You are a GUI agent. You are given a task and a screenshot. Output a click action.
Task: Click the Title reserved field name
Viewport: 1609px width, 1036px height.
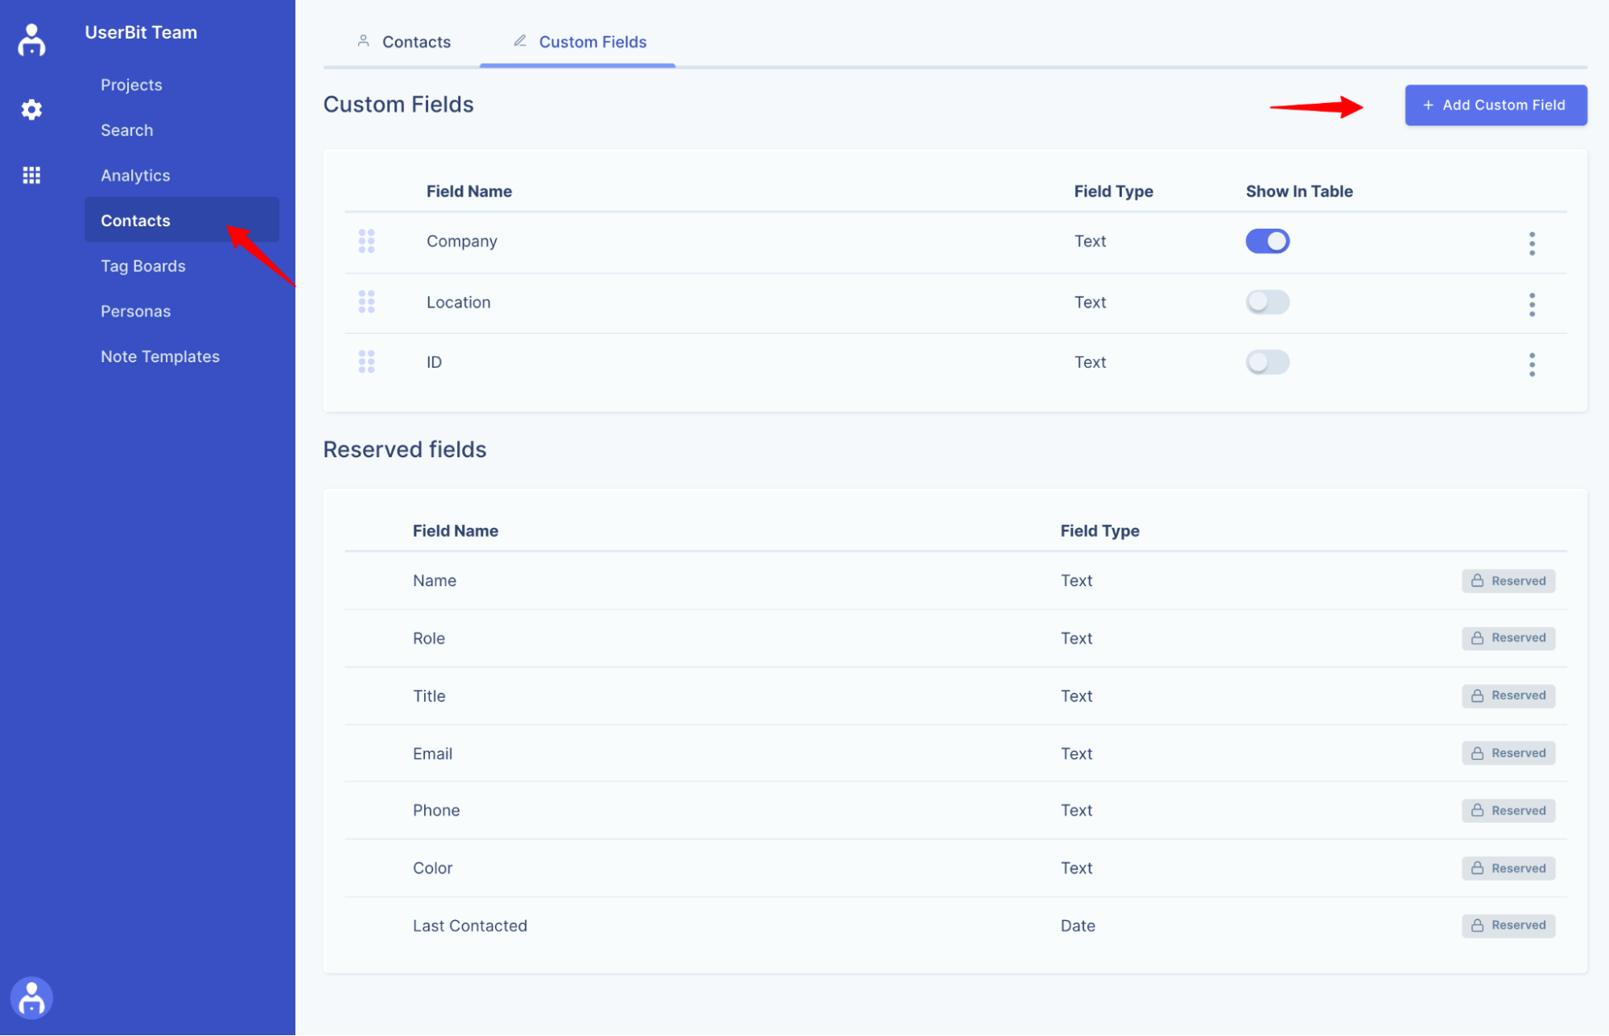coord(429,696)
